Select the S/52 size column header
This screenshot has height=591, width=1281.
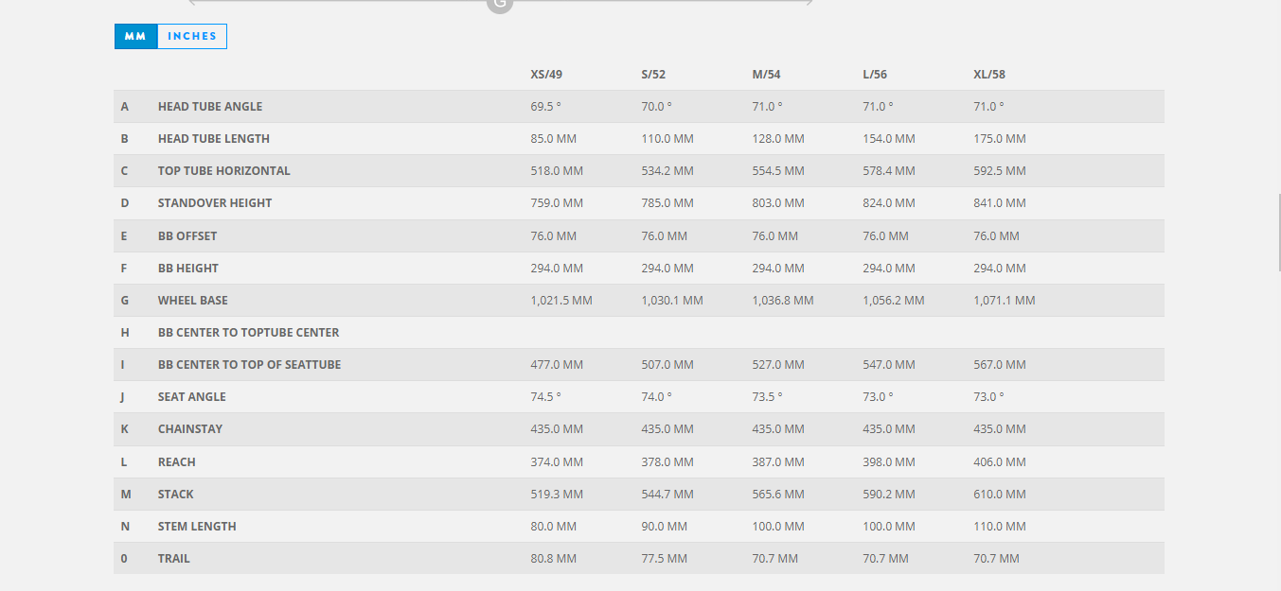[655, 75]
